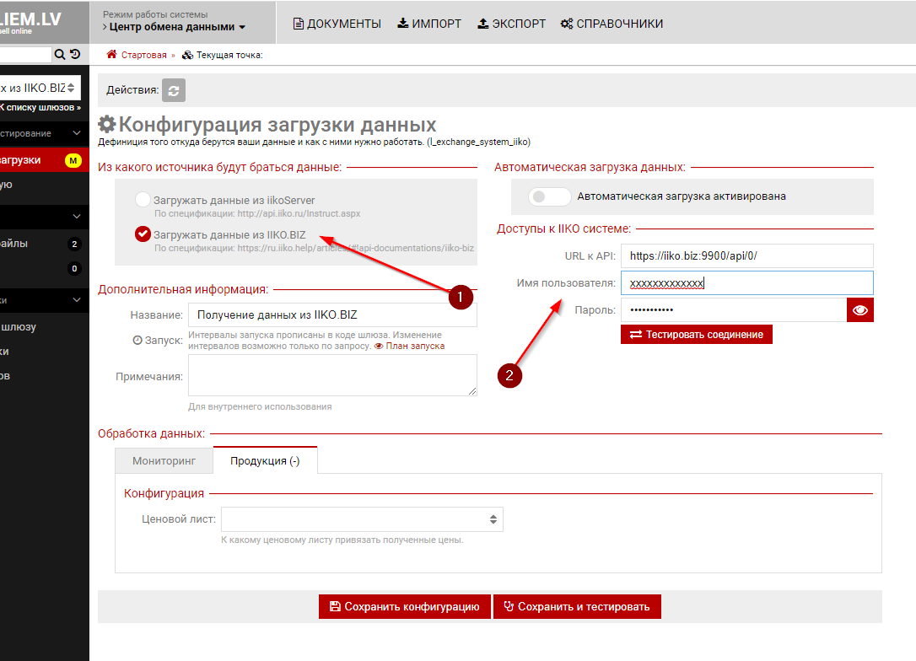
Task: Click the URL к API input field
Action: pos(746,255)
